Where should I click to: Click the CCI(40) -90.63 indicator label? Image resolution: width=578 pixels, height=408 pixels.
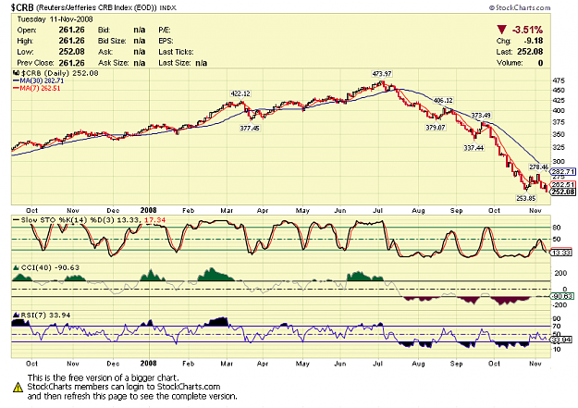(50, 267)
